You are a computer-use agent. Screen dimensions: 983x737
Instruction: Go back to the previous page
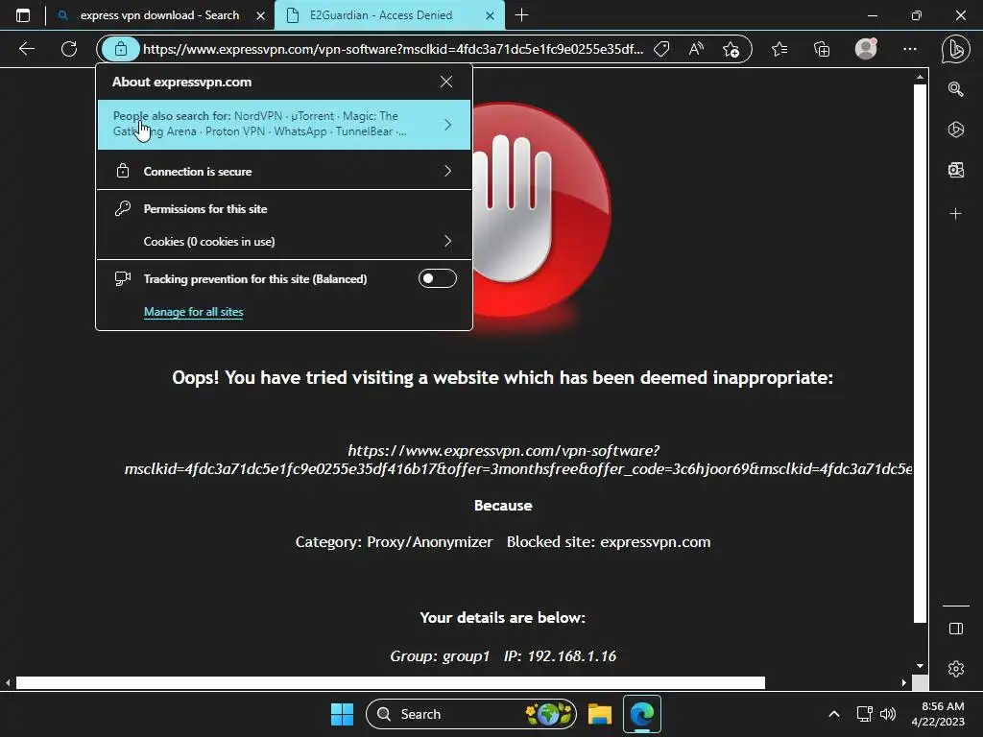[x=27, y=49]
